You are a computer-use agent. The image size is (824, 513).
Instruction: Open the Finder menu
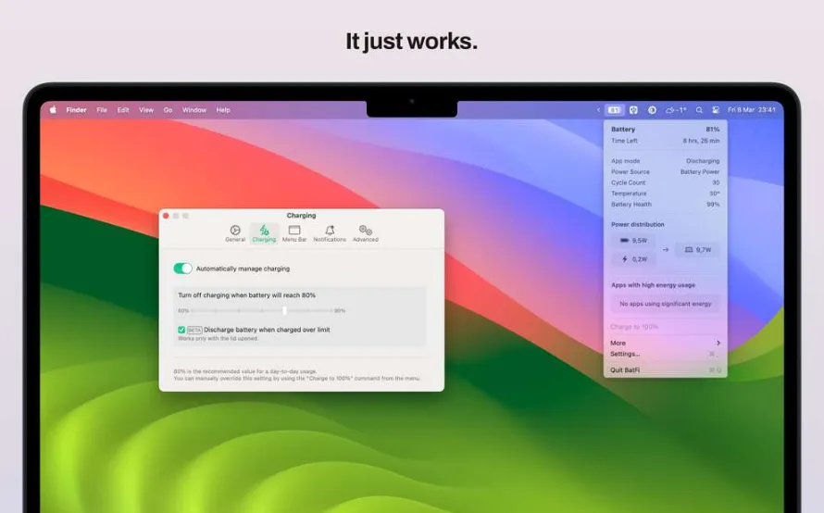[76, 110]
